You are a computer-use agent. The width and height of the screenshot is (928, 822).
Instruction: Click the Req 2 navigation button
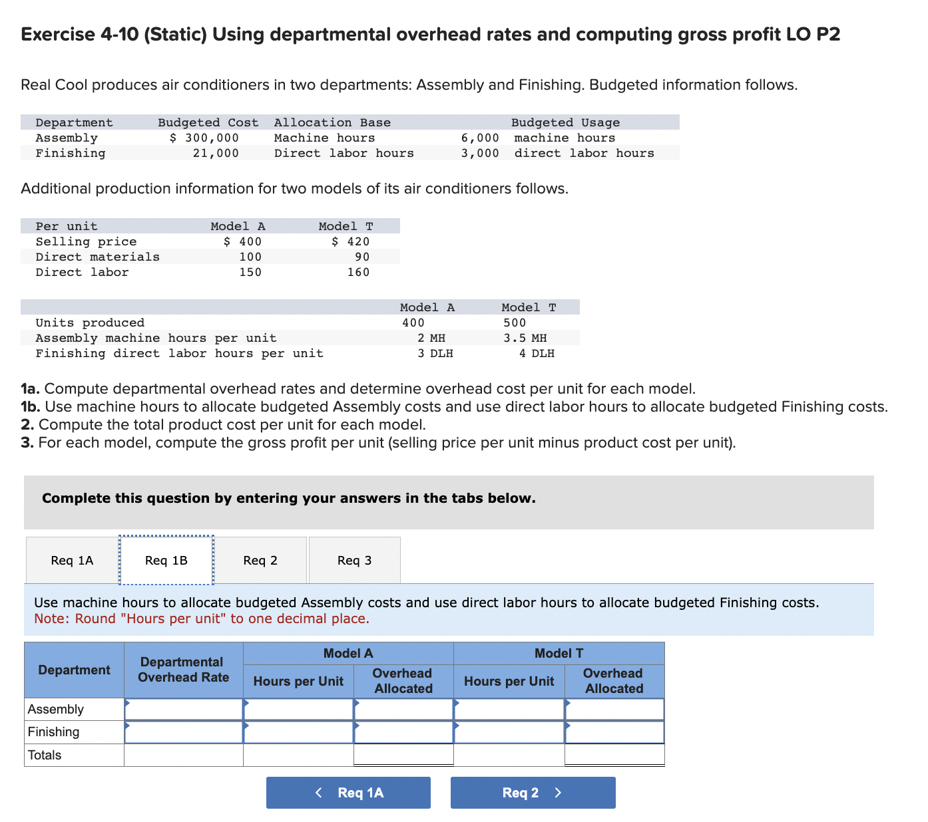click(532, 792)
